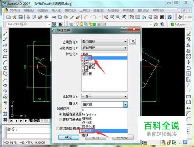Image resolution: width=194 pixels, height=147 pixels.
Task: Click the green layer color square
Action: [94, 24]
